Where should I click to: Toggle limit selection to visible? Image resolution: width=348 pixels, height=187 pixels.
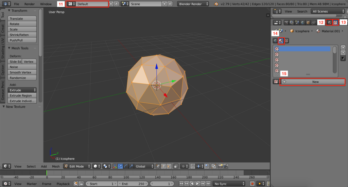point(176,166)
